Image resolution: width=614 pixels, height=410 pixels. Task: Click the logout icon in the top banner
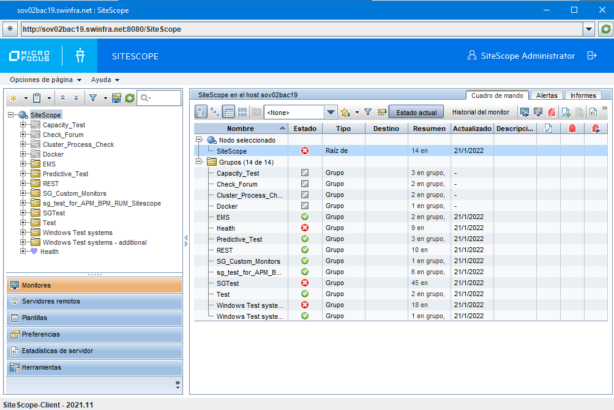tap(591, 55)
